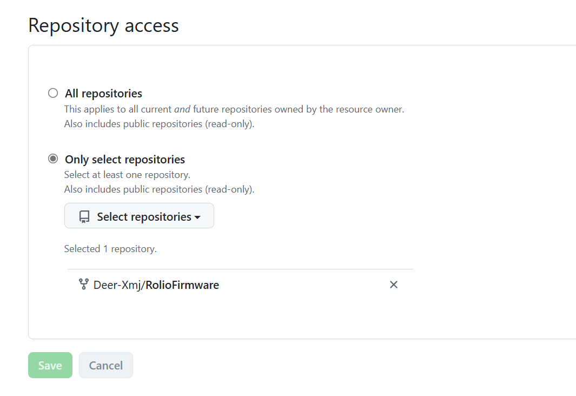Click the text about current and future repositories

(234, 109)
